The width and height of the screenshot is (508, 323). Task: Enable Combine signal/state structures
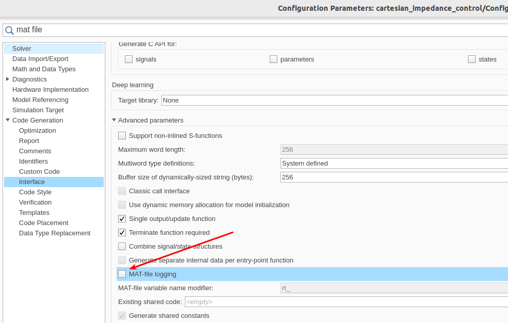tap(122, 247)
